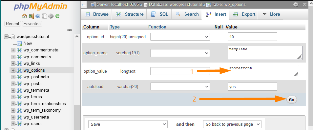Select wp_usermeta in the tree
The image size is (313, 130).
(36, 117)
